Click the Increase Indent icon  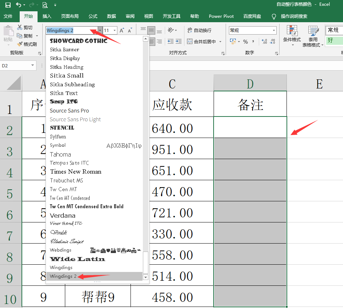179,42
